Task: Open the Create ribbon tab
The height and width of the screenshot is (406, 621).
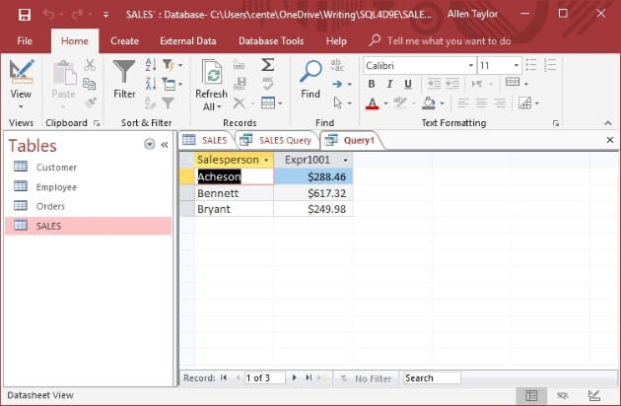Action: click(124, 40)
